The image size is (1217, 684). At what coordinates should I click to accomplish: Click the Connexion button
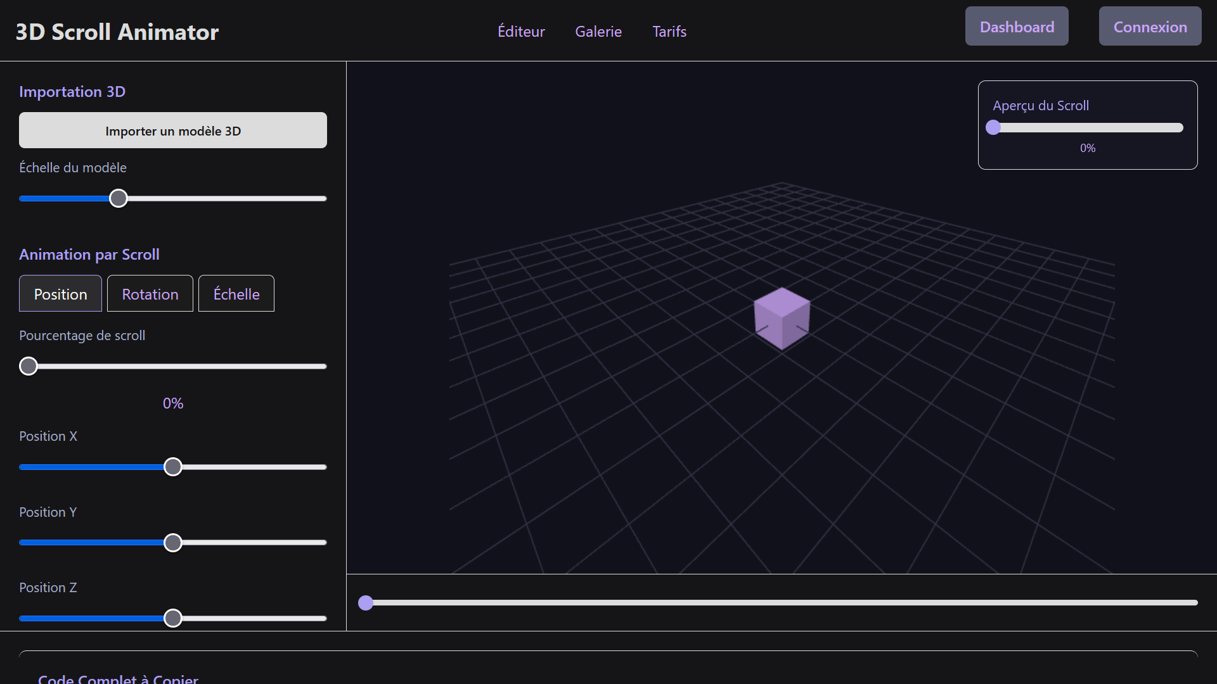coord(1150,26)
